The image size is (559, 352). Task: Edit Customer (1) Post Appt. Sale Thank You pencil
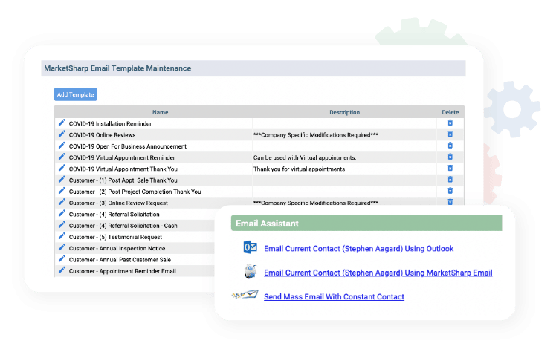coord(62,180)
